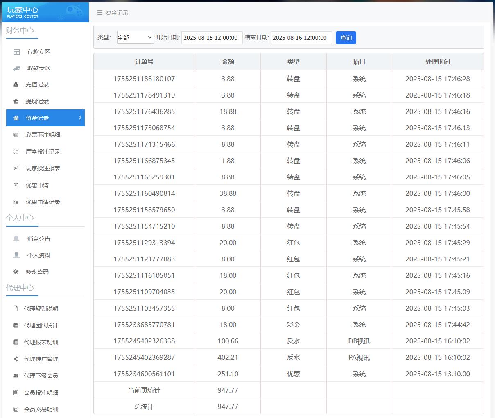Open the 开始日期 date picker field

pyautogui.click(x=212, y=38)
